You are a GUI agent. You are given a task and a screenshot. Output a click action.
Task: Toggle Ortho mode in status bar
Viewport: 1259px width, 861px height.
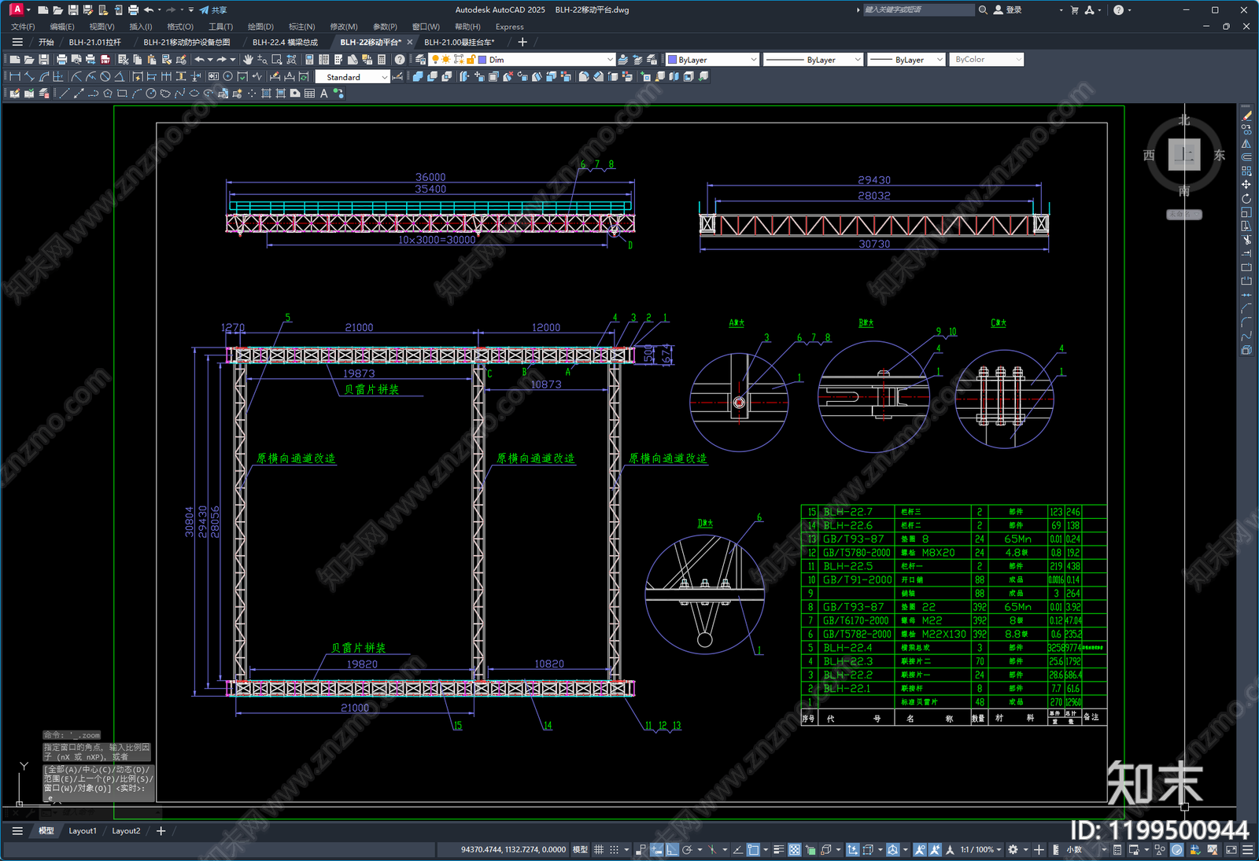(x=672, y=850)
